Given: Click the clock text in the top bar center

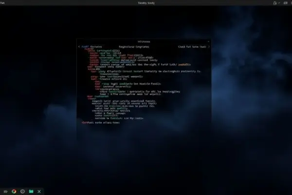Looking at the screenshot, I should tap(146, 3).
